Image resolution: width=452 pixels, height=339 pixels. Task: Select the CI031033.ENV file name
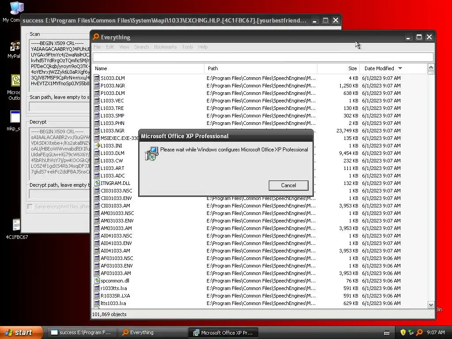pyautogui.click(x=116, y=198)
